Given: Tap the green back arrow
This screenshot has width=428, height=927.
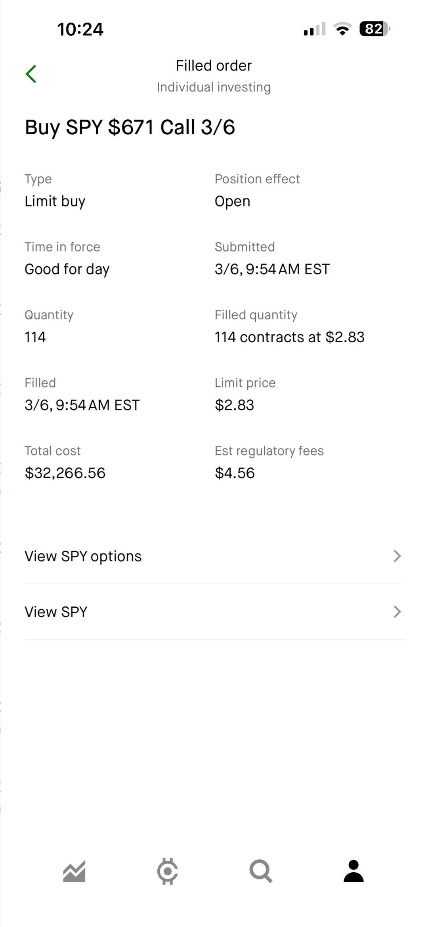Looking at the screenshot, I should pyautogui.click(x=31, y=74).
